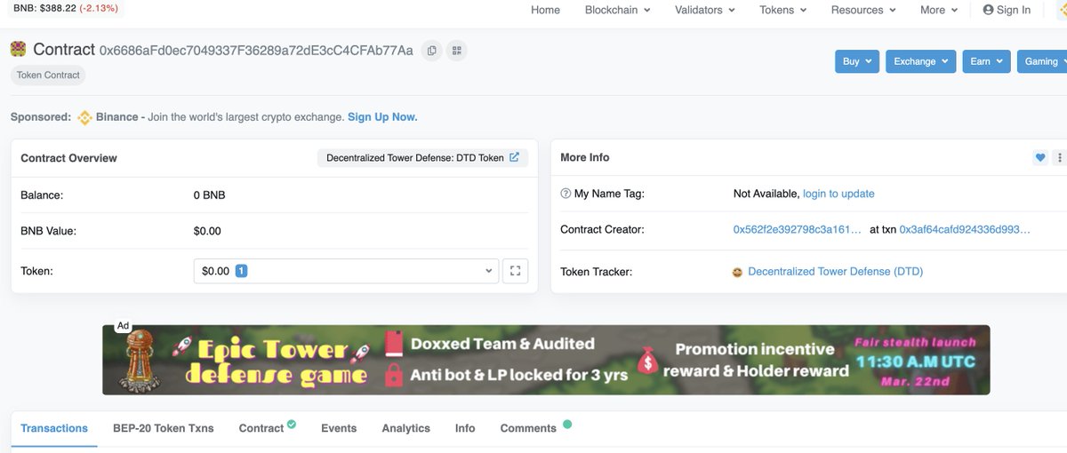Screen dimensions: 1067x453
Task: Open the Info tab
Action: tap(465, 428)
